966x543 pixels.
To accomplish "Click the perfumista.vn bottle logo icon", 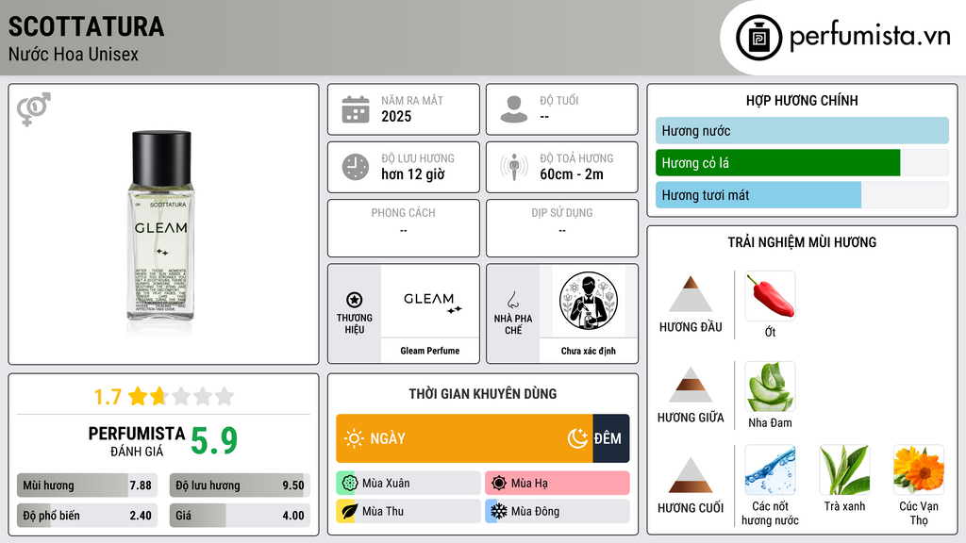I will (758, 38).
